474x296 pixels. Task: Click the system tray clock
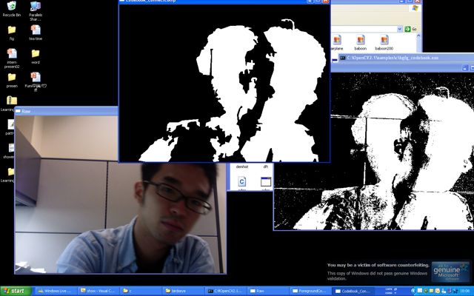coord(465,291)
